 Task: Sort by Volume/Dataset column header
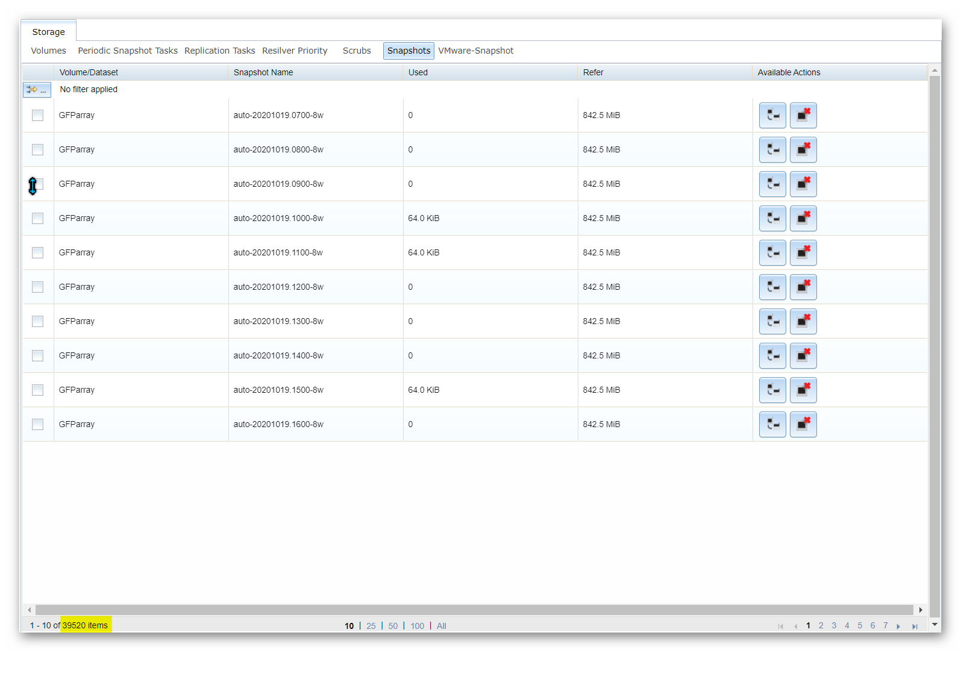[x=141, y=72]
